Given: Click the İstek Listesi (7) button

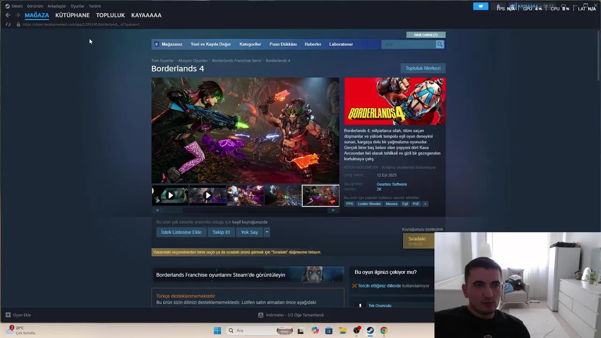Looking at the screenshot, I should click(426, 35).
